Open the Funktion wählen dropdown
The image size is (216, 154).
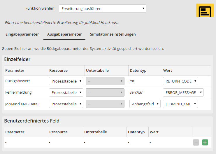(102, 8)
